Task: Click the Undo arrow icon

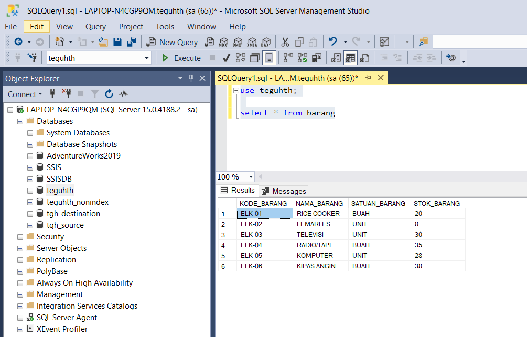Action: [x=333, y=41]
